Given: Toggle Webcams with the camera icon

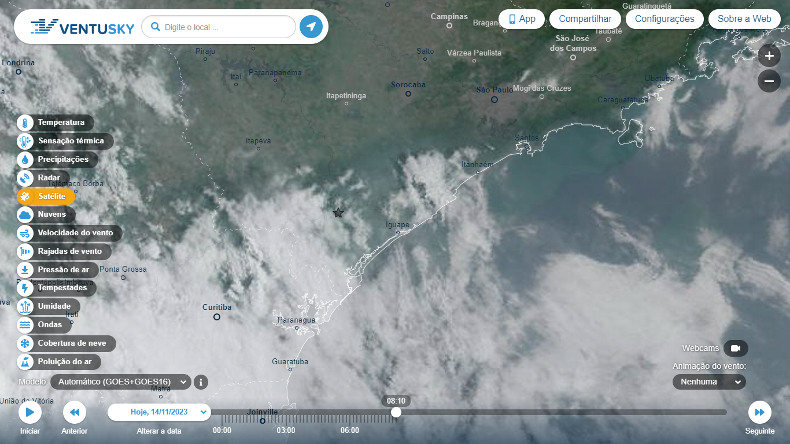Looking at the screenshot, I should (x=736, y=348).
